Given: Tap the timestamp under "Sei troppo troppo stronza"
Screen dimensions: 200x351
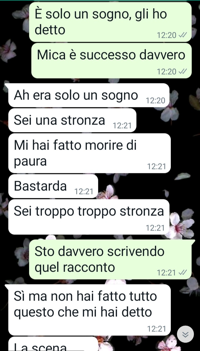Looking at the screenshot, I should 156,228.
